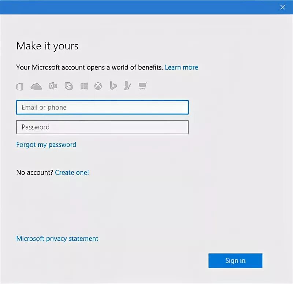Click the MSN icon in the benefits row
293x284 pixels.
127,86
